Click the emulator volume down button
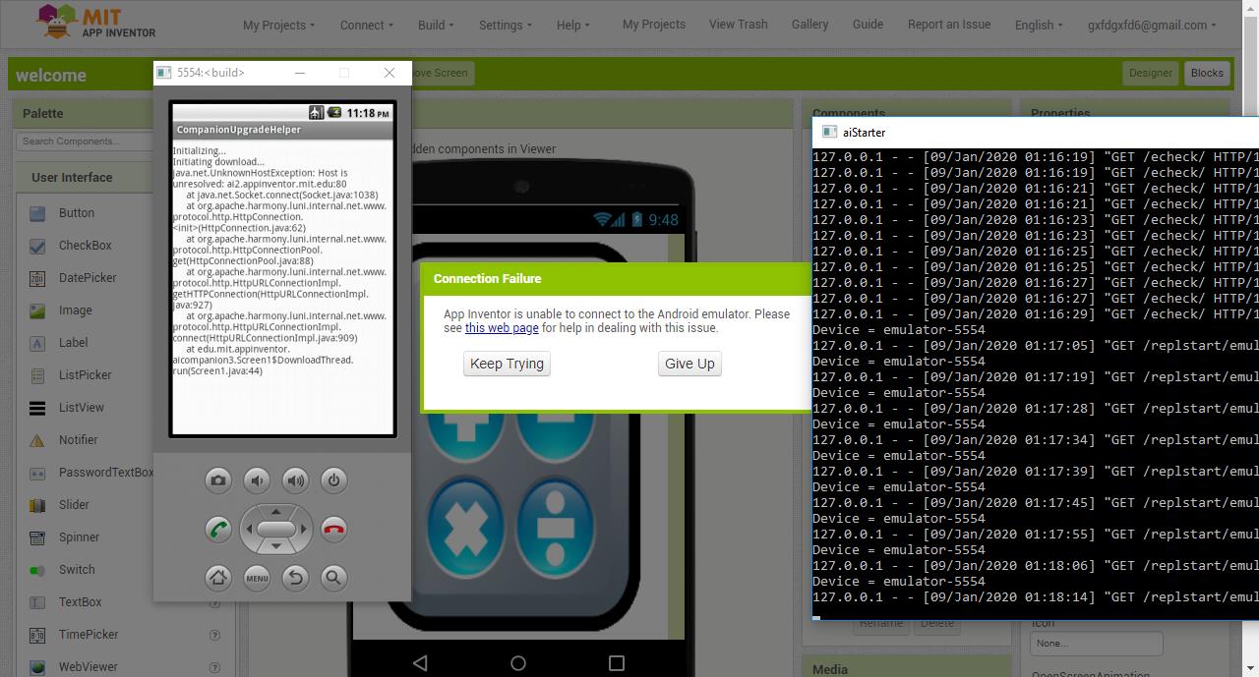The width and height of the screenshot is (1259, 677). coord(257,480)
